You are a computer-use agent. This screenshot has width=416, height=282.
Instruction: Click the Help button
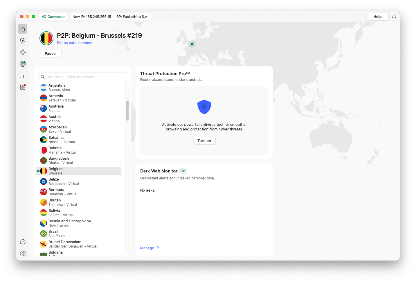(377, 17)
